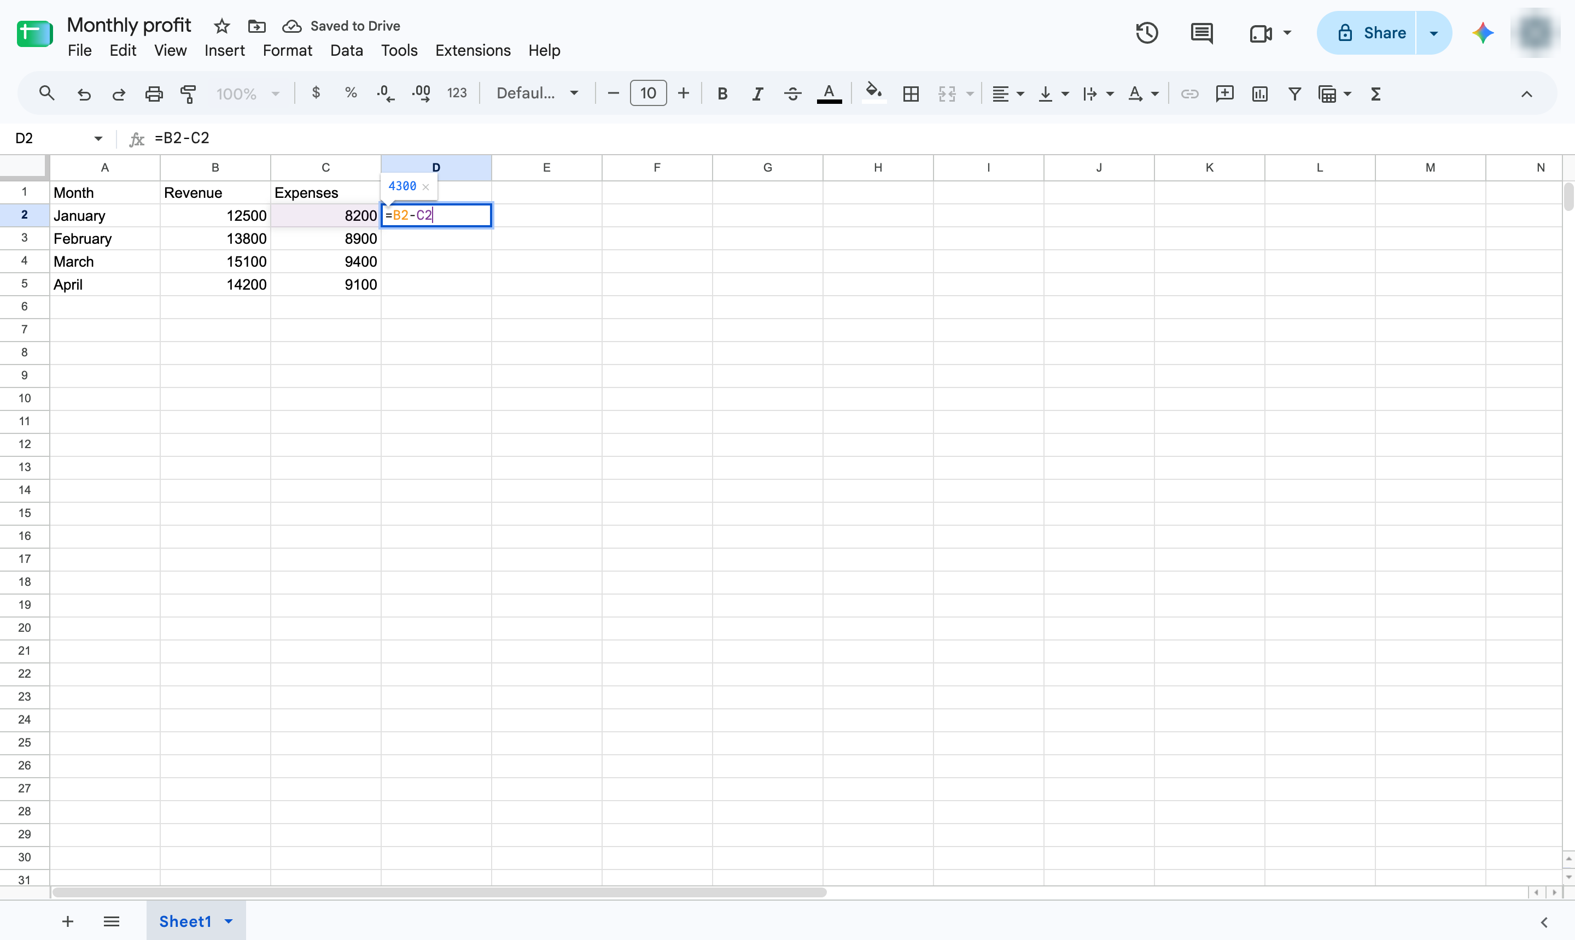Format as percent with % icon
The image size is (1575, 940).
[x=351, y=93]
